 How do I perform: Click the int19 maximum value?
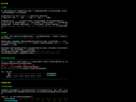(x=21, y=77)
